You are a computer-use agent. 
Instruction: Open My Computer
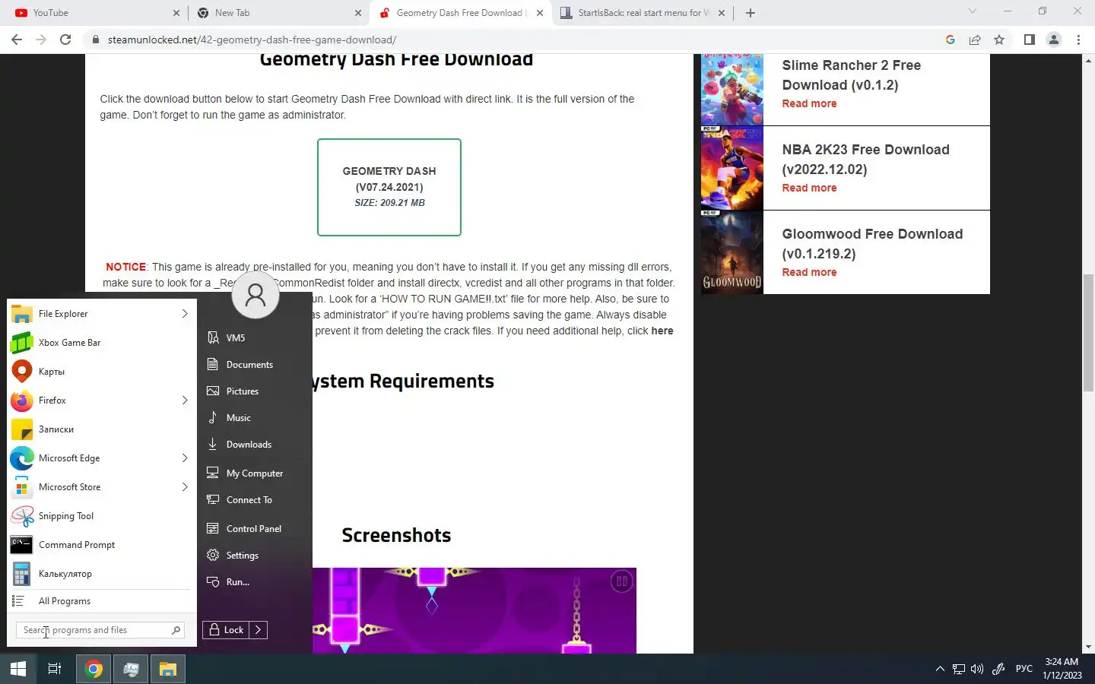click(255, 473)
